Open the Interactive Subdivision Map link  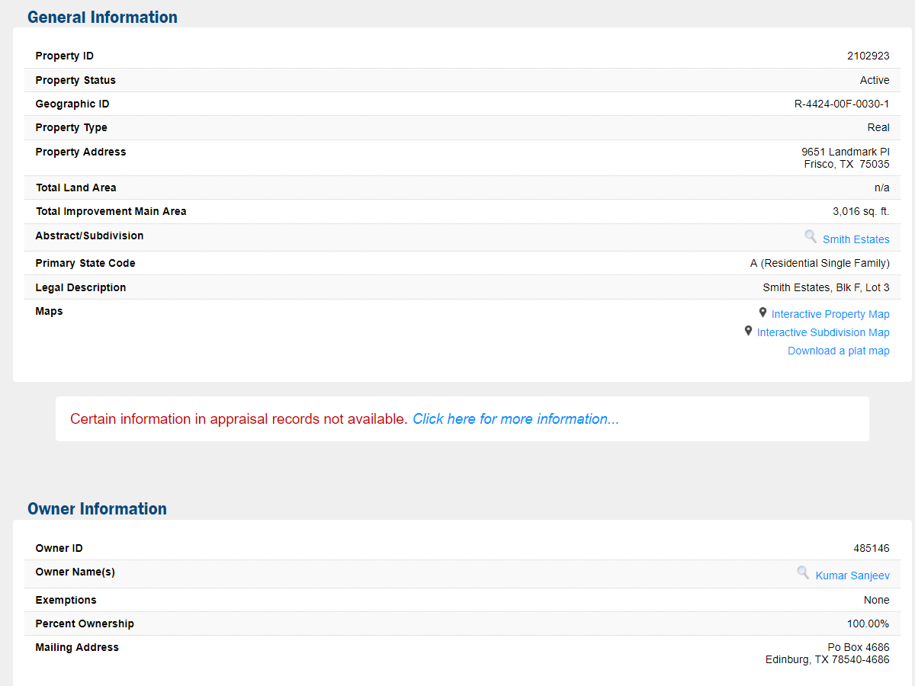pos(823,332)
